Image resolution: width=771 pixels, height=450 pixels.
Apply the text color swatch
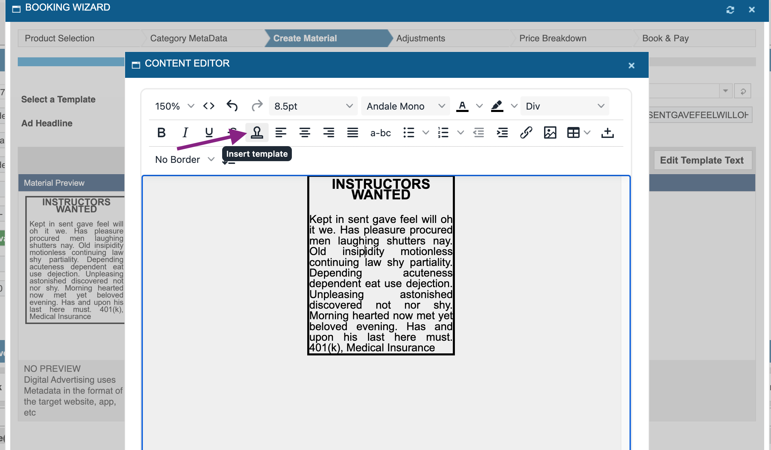(462, 106)
